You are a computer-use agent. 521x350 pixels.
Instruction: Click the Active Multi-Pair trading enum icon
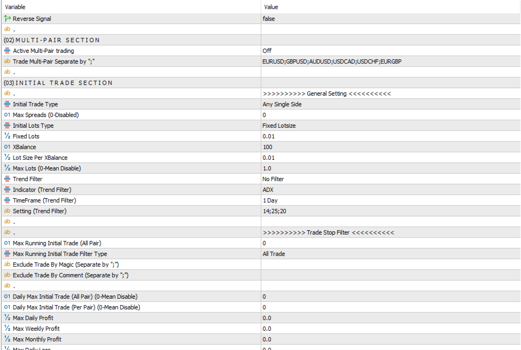click(x=7, y=51)
